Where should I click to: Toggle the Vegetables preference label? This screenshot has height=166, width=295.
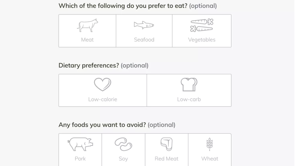202,40
